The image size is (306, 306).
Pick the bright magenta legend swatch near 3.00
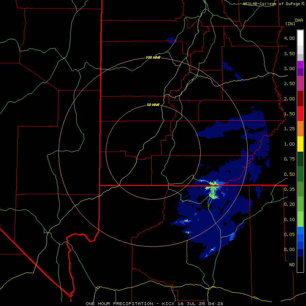[300, 65]
